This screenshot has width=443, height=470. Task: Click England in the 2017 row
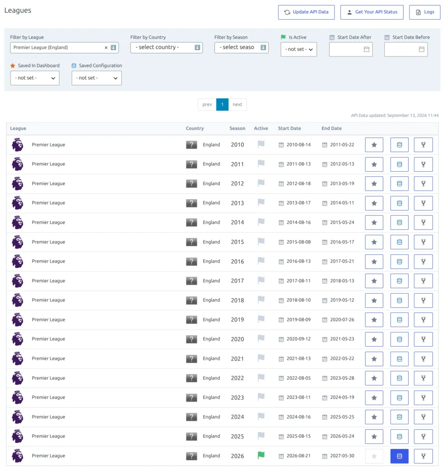211,281
